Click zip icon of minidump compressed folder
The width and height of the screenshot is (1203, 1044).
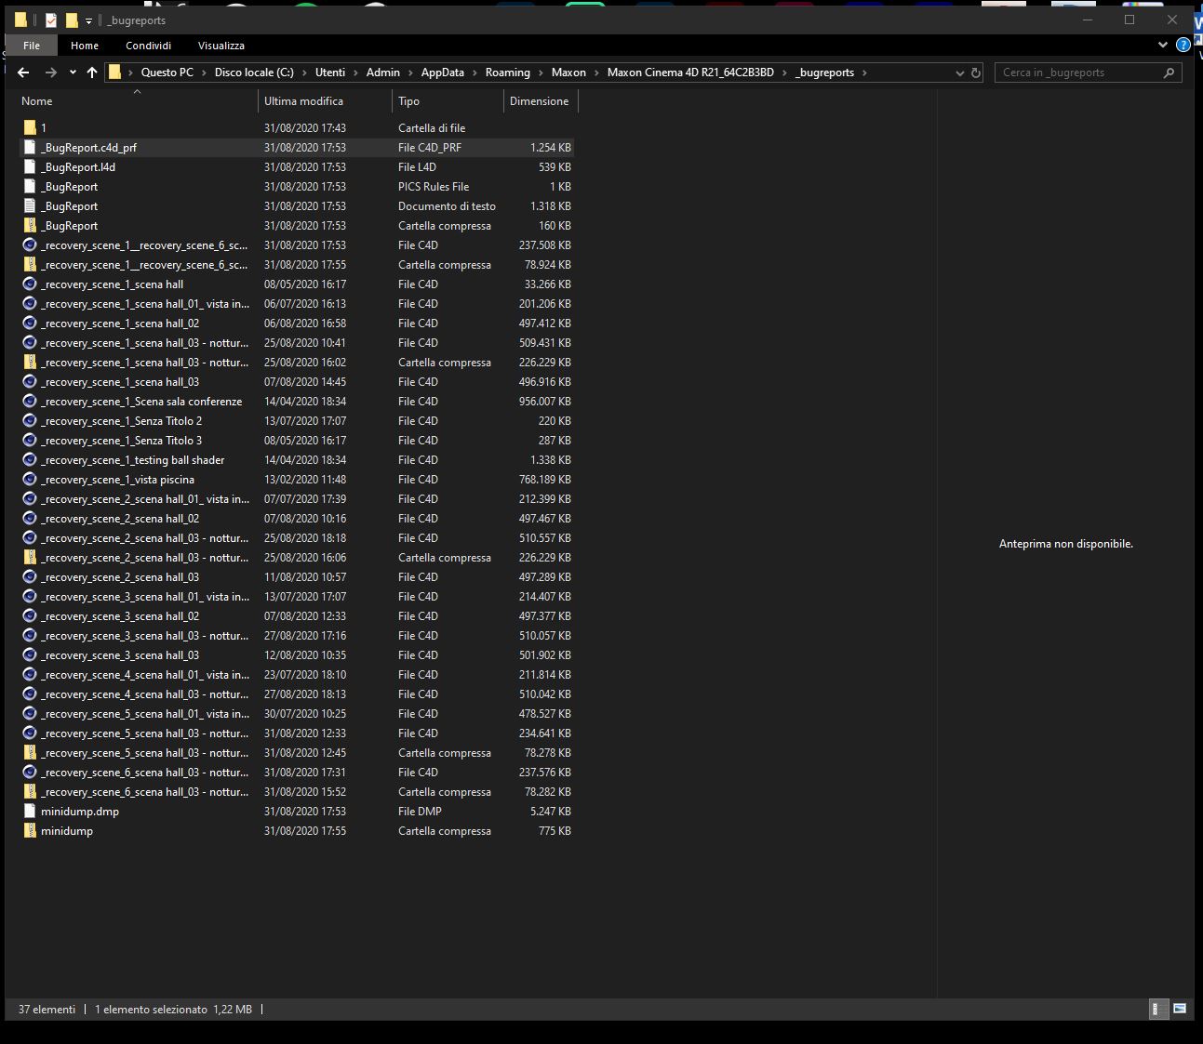(30, 830)
